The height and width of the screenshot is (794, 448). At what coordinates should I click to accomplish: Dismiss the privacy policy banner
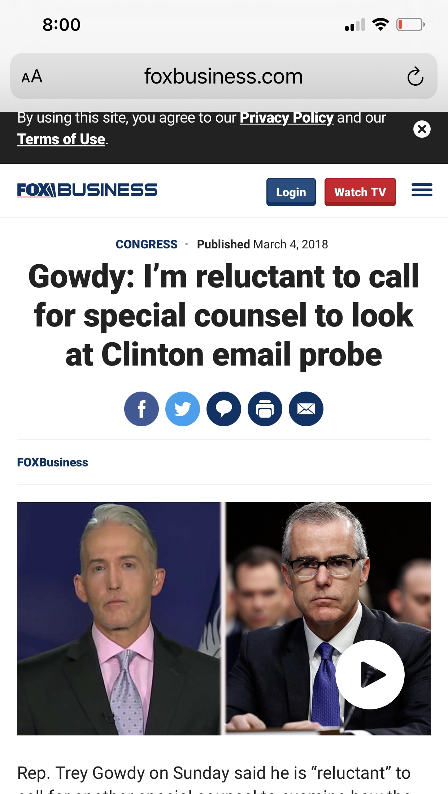coord(422,129)
